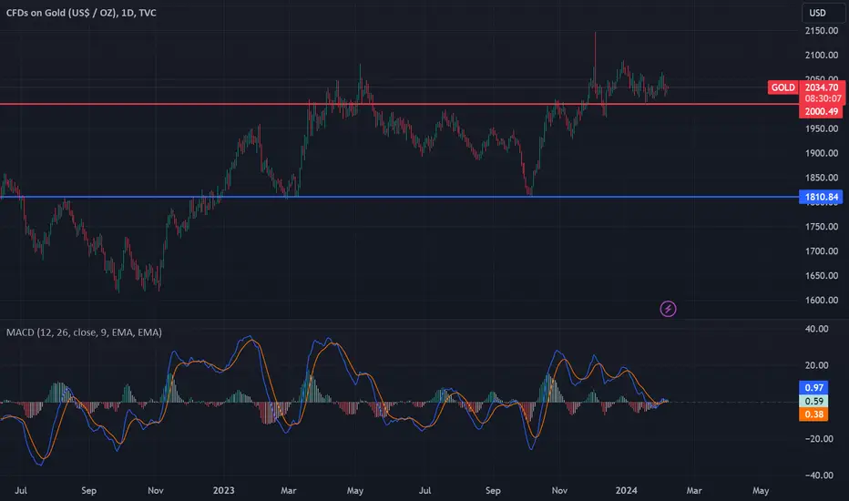
Task: Click the first Sep label on time axis
Action: click(x=88, y=491)
